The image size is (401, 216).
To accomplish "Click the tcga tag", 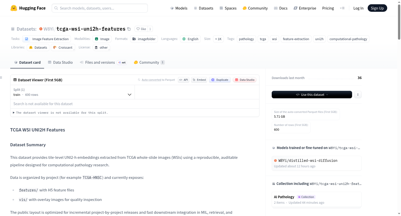I will (x=263, y=39).
